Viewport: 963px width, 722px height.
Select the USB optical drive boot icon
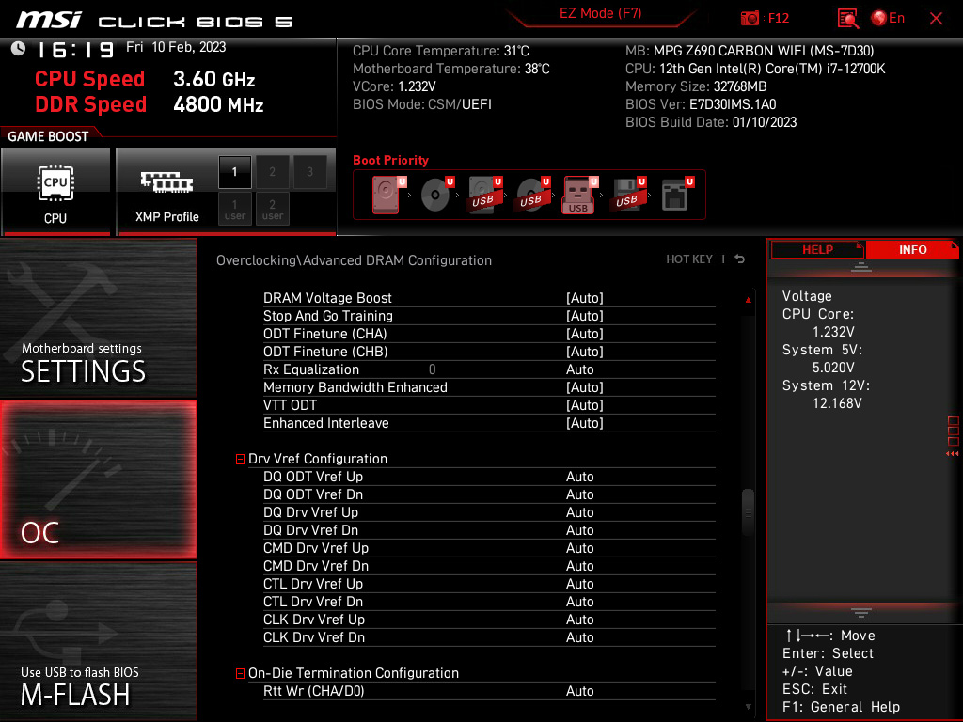point(532,195)
